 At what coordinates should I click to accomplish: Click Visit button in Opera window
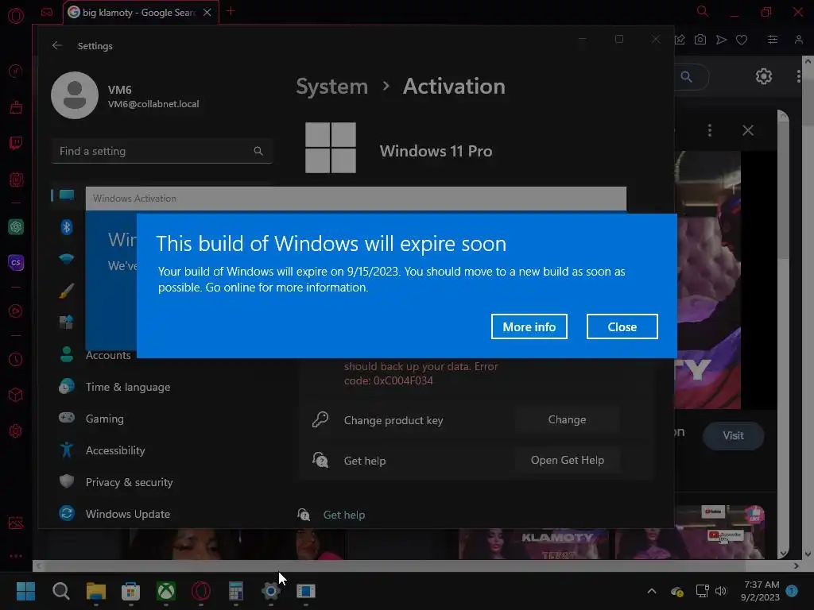[733, 436]
